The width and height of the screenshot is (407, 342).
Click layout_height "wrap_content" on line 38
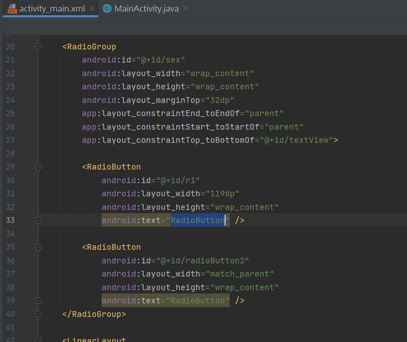coord(244,287)
